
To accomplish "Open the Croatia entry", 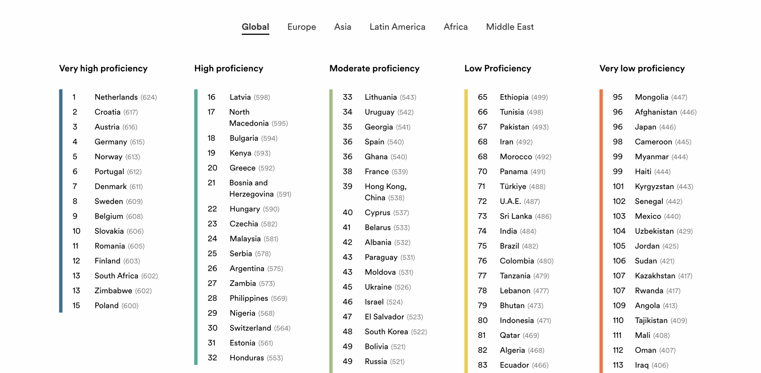I will 107,112.
